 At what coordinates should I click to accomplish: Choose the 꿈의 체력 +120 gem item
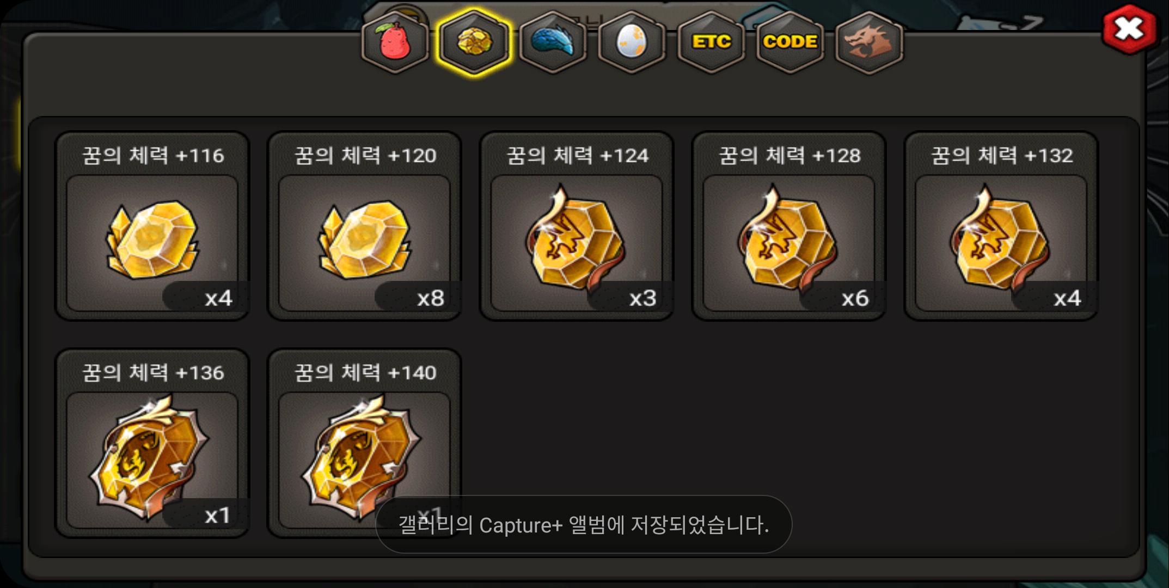[x=365, y=226]
